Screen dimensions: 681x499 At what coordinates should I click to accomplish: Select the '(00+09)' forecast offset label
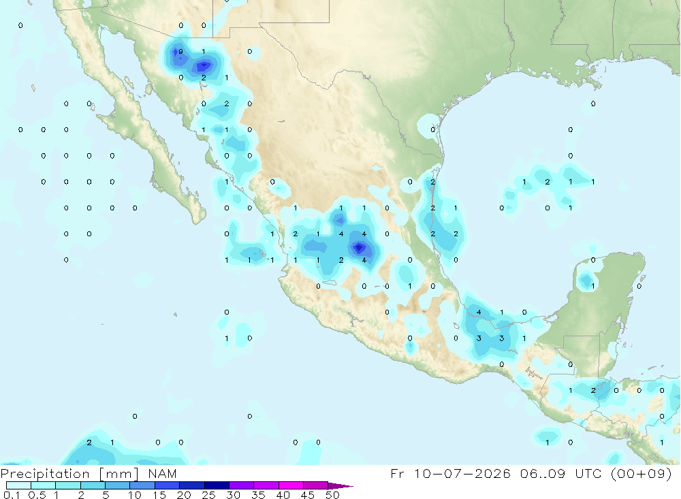(641, 473)
